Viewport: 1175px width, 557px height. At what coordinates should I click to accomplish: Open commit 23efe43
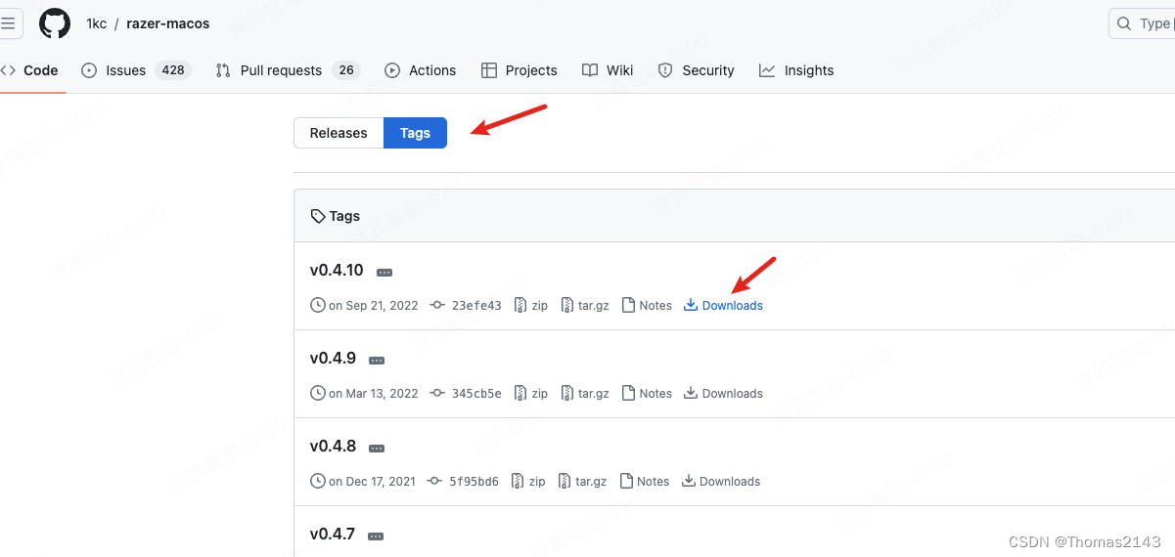(466, 305)
